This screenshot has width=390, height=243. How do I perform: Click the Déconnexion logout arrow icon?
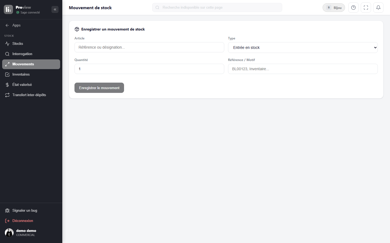point(7,221)
